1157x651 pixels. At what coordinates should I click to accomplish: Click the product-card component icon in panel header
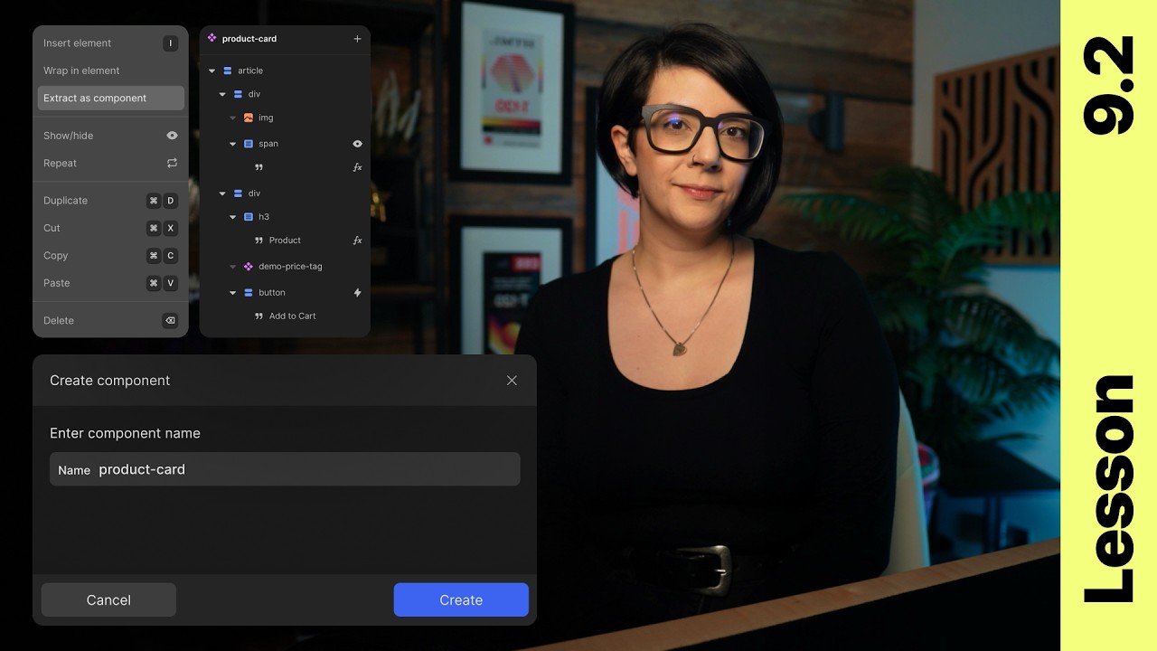tap(212, 39)
